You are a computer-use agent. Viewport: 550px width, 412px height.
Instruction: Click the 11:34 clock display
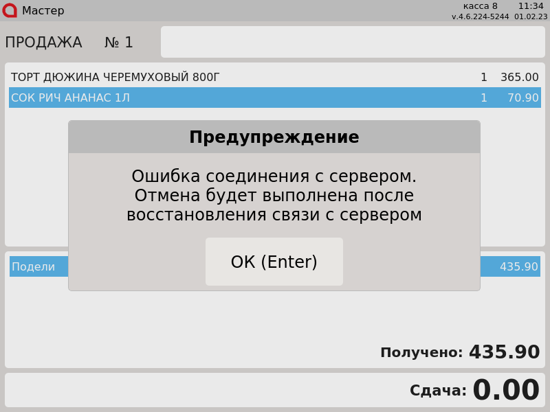coord(531,6)
